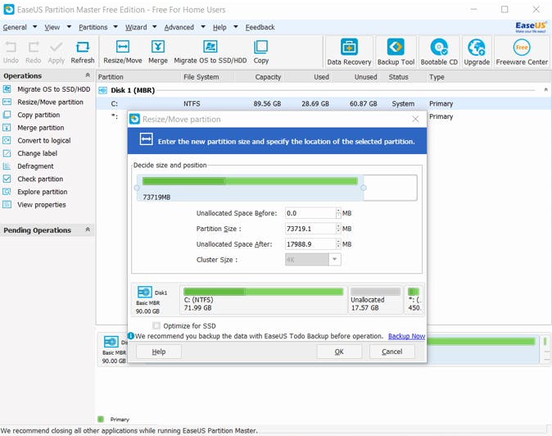Click the left resize handle of partition bar
Screen dimensions: 552x436
point(137,188)
